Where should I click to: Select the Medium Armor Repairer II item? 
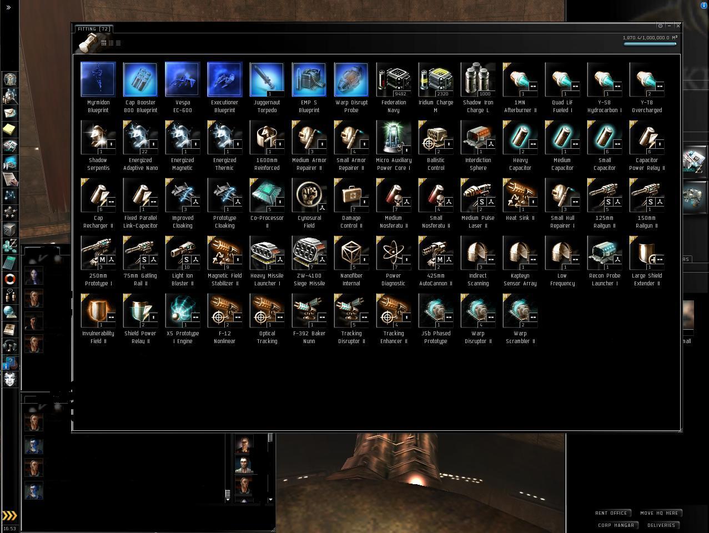coord(309,144)
